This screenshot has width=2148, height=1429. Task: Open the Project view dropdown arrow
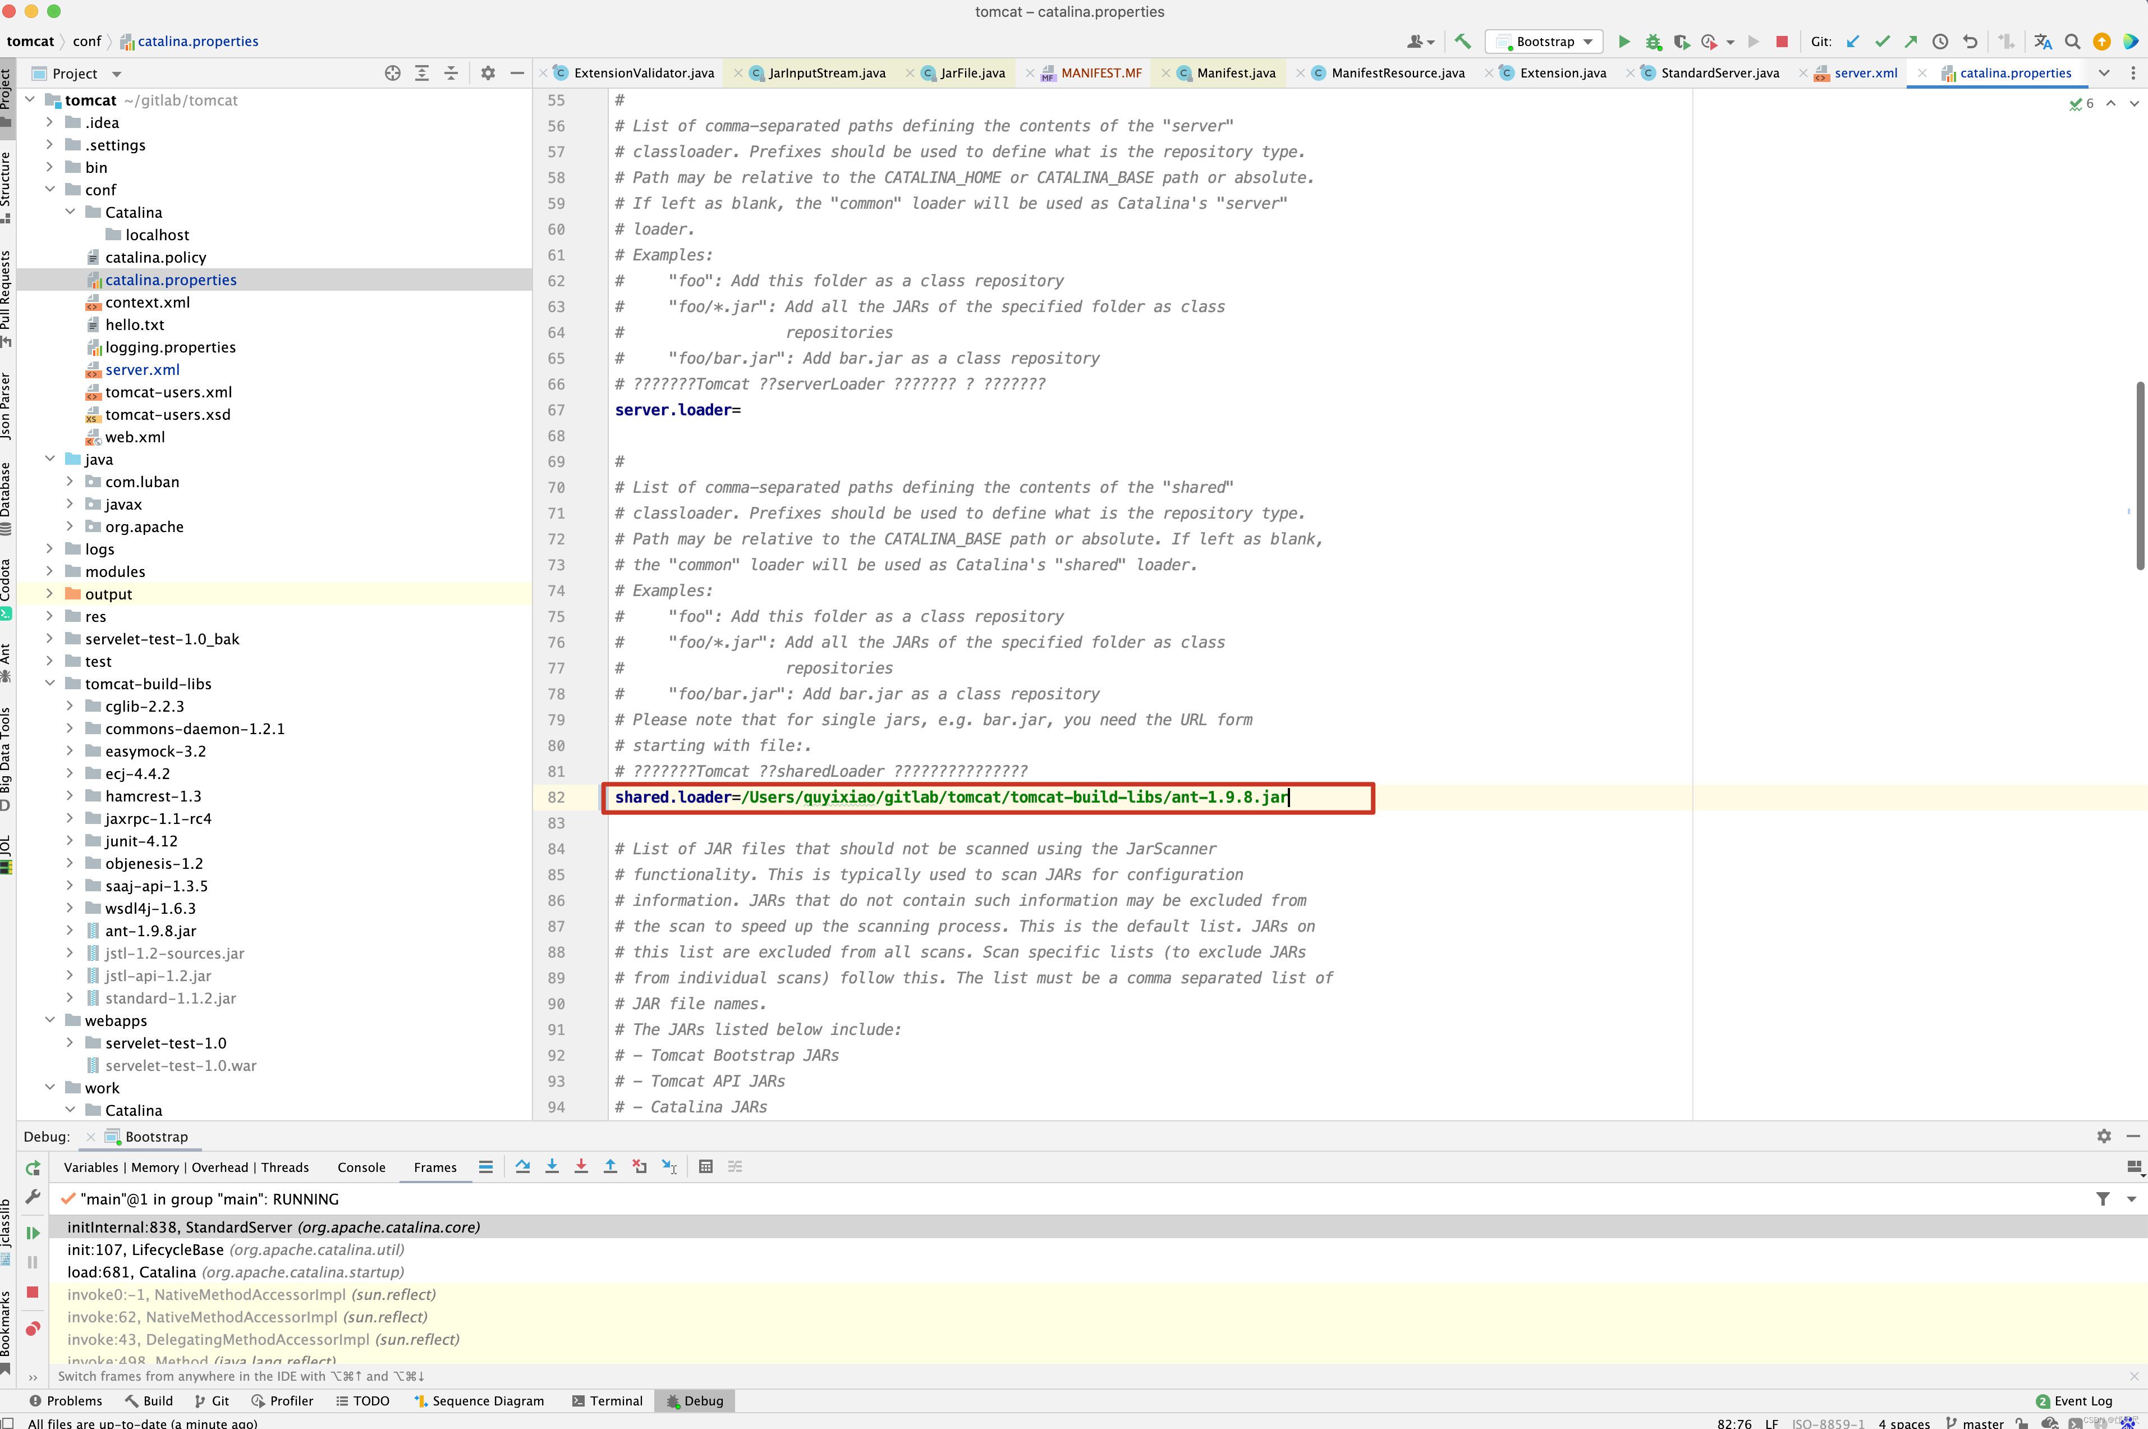click(x=117, y=74)
